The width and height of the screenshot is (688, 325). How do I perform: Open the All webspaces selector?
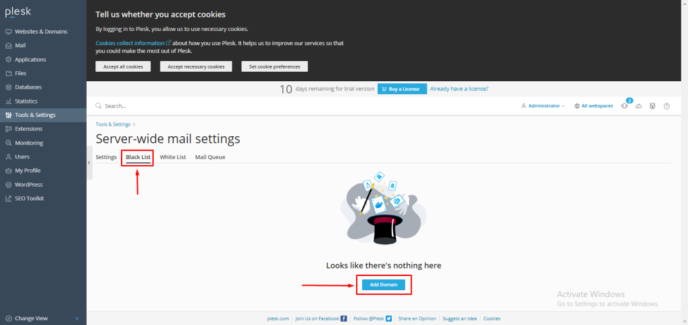click(594, 106)
